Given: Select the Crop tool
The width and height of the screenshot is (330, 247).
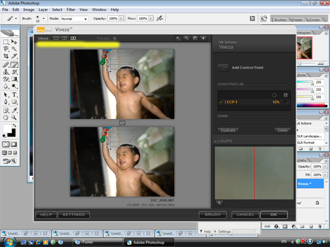Looking at the screenshot, I should [5, 56].
